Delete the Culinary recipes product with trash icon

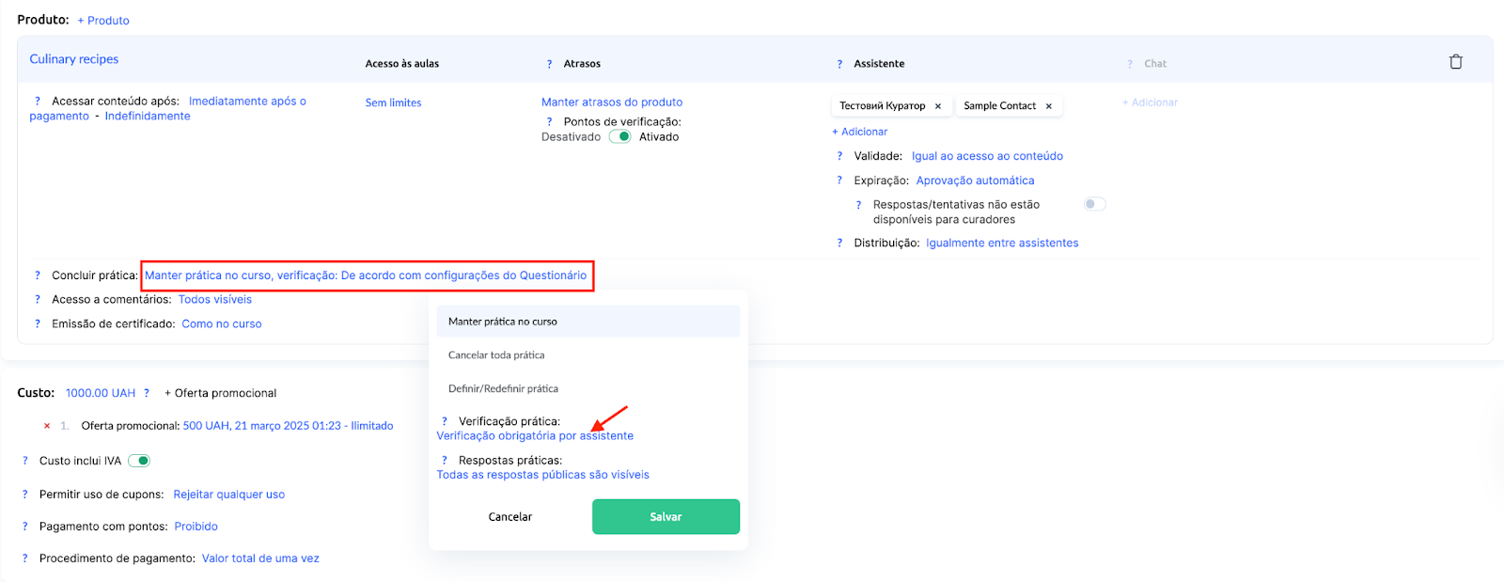pyautogui.click(x=1455, y=62)
